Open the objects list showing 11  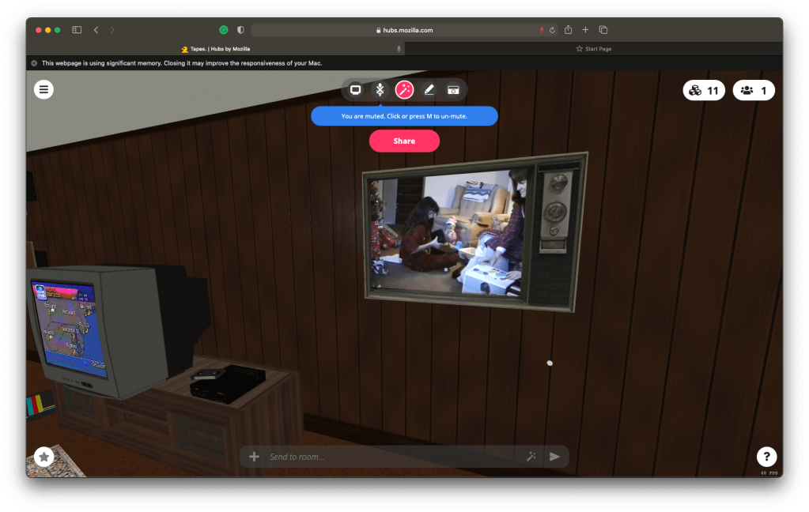[x=703, y=91]
